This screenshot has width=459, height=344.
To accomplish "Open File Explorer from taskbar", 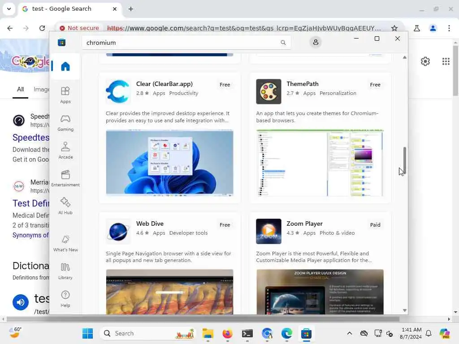I will pyautogui.click(x=208, y=333).
